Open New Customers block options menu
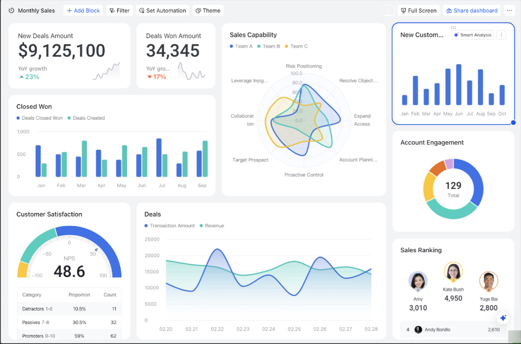The image size is (521, 344). [x=501, y=35]
